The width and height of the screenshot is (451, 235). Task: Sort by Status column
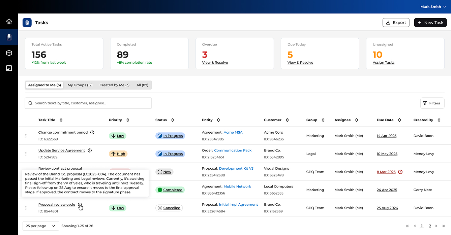173,120
